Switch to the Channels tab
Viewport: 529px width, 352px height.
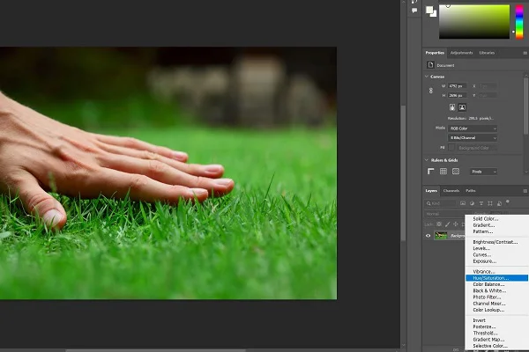click(x=451, y=191)
